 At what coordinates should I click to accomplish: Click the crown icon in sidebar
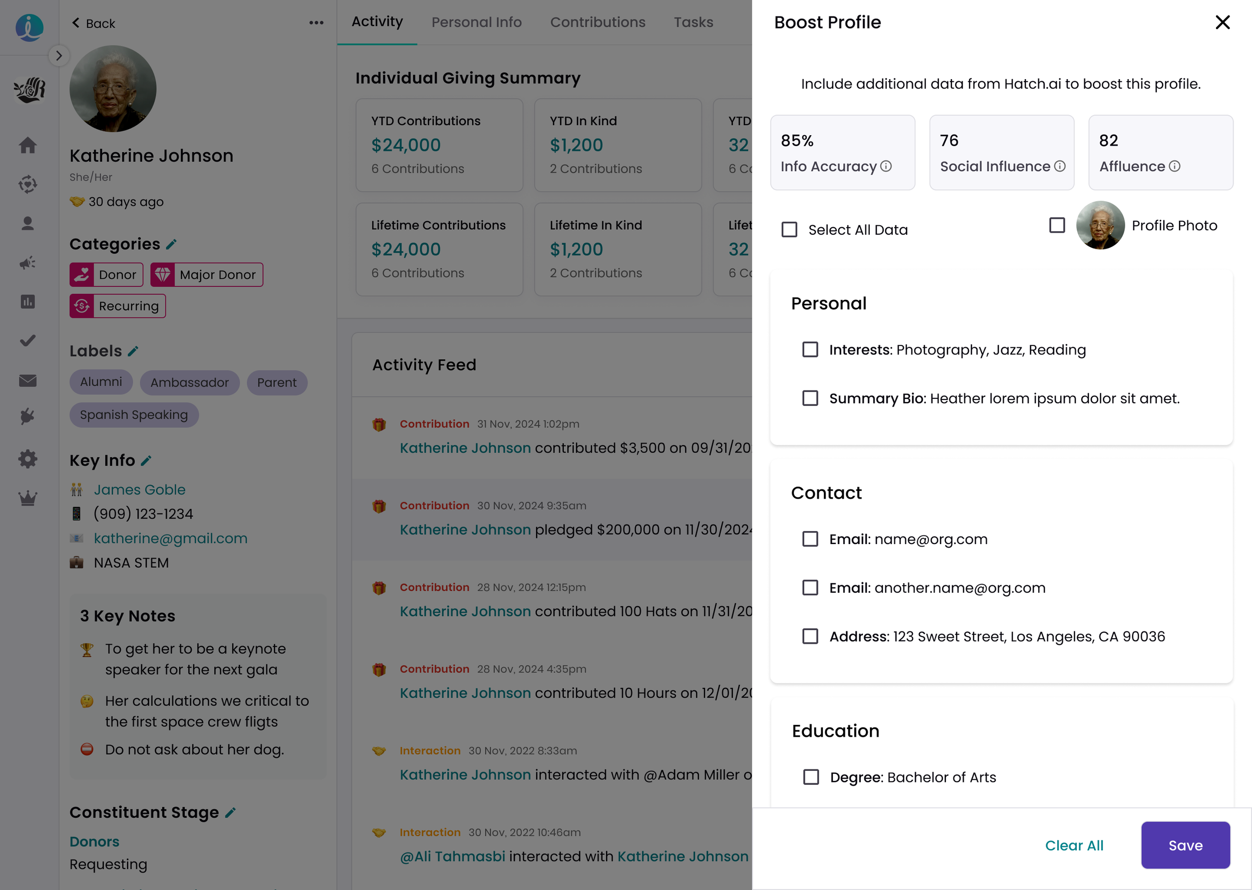pos(28,498)
